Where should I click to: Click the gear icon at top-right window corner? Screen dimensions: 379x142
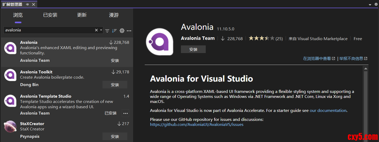pyautogui.click(x=376, y=4)
